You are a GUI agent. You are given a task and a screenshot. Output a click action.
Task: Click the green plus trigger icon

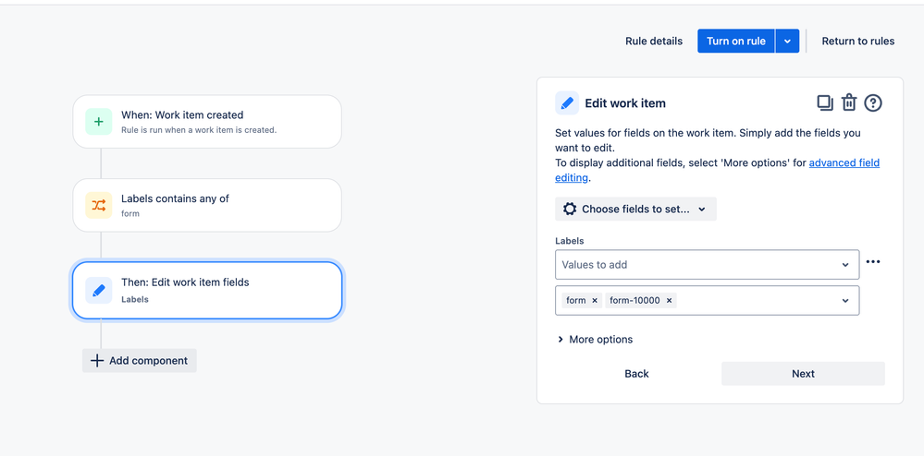click(x=98, y=122)
